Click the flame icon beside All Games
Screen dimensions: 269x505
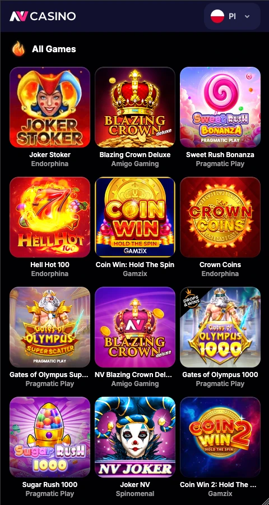click(x=18, y=49)
